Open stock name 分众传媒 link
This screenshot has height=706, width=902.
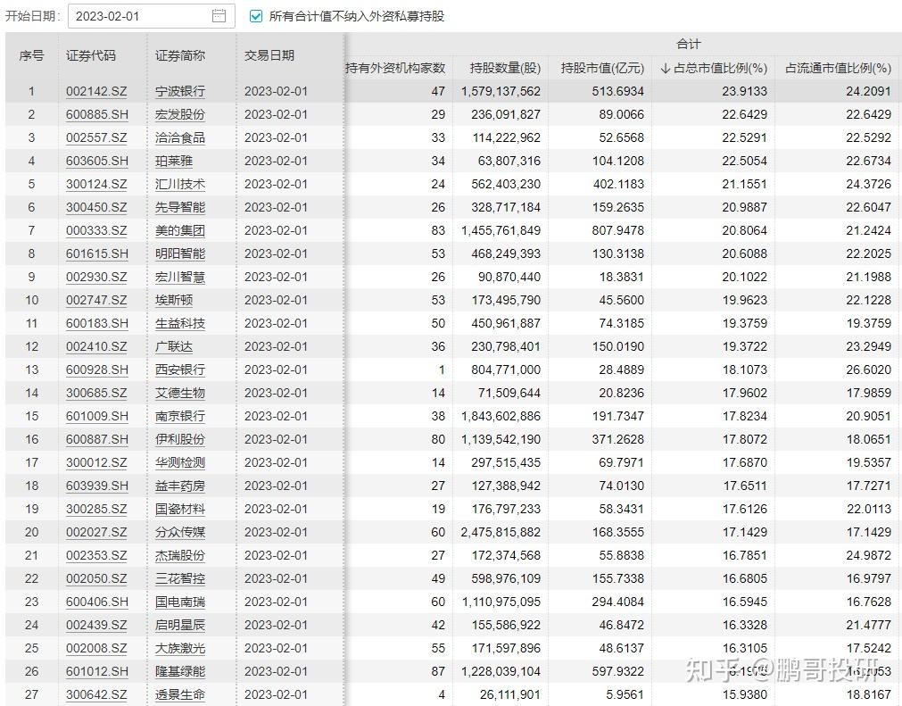(180, 532)
